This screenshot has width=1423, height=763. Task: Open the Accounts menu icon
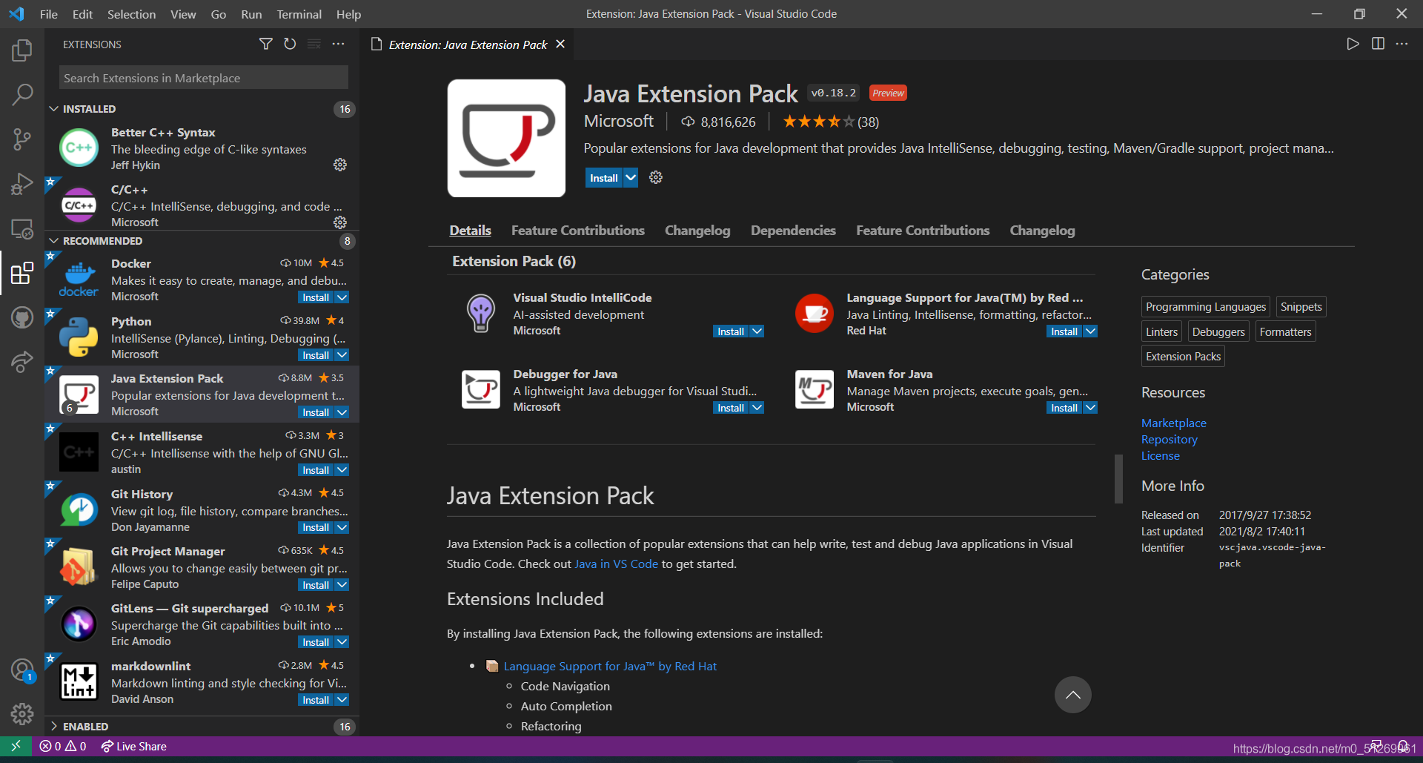[22, 670]
